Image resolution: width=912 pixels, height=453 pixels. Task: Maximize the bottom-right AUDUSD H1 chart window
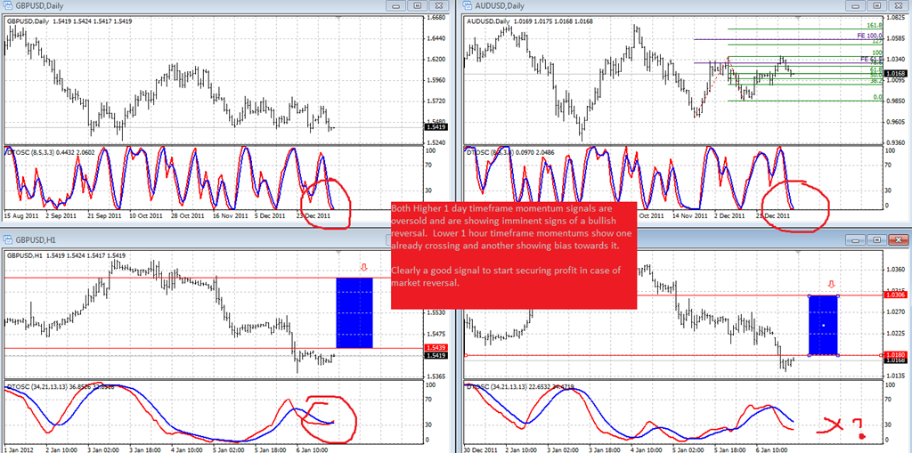click(x=877, y=239)
